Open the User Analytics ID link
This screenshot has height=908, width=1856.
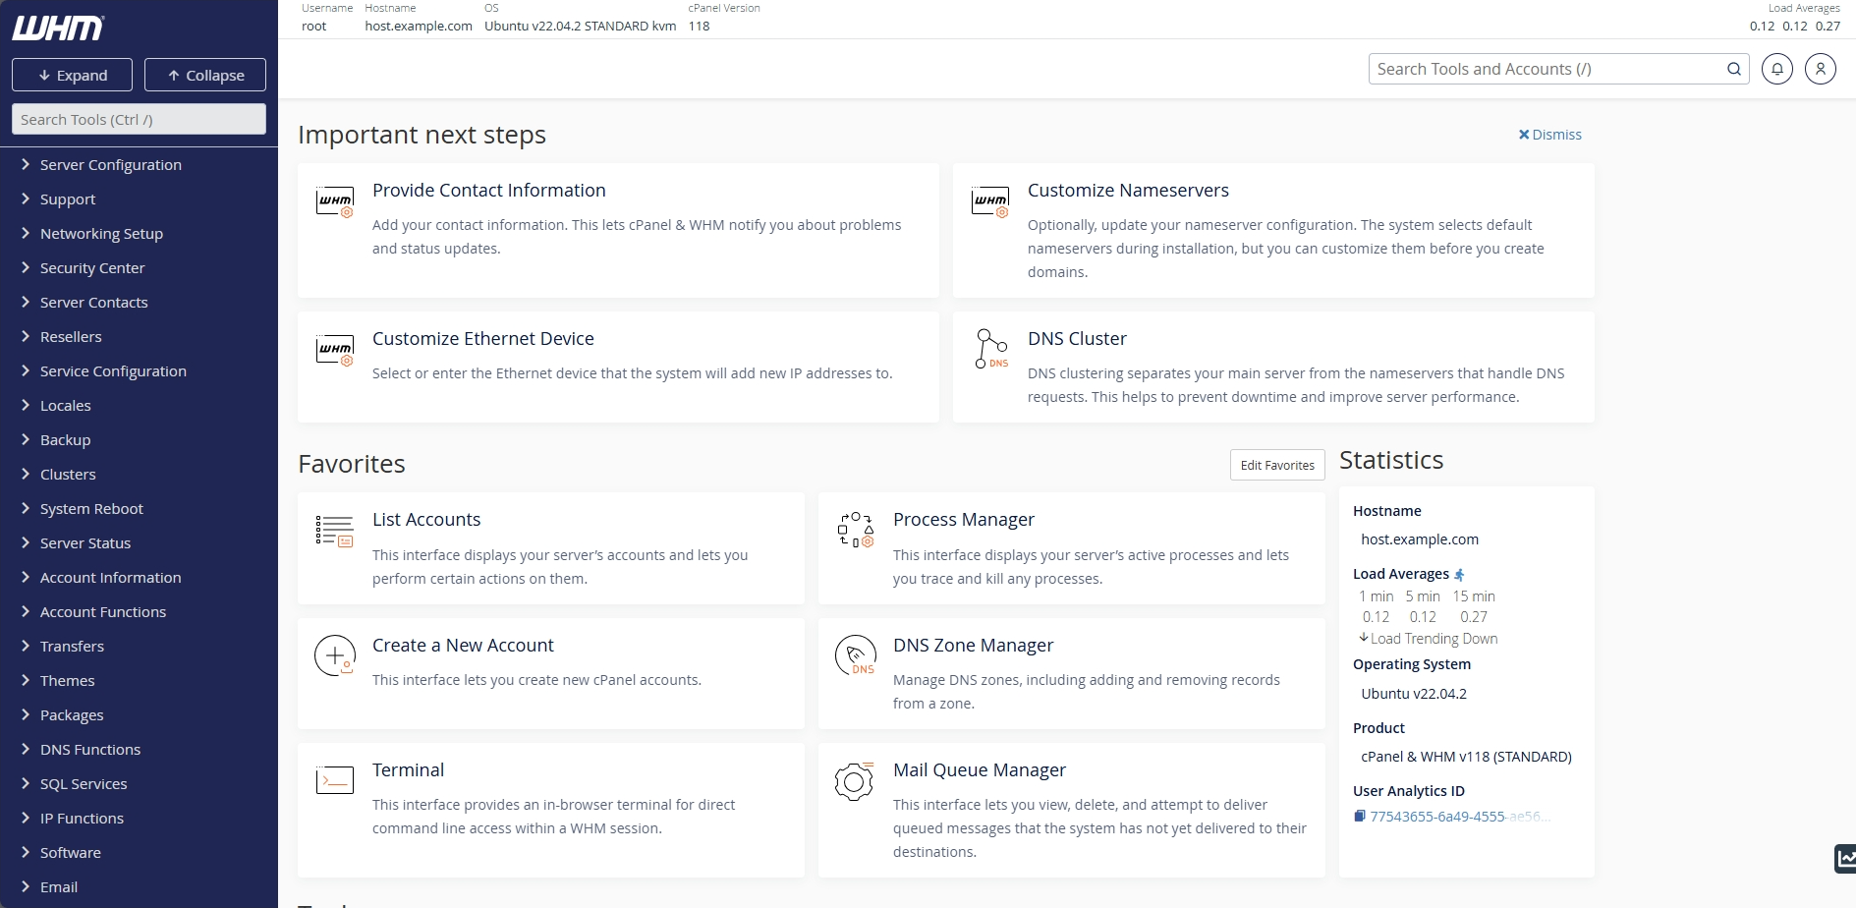coord(1461,817)
